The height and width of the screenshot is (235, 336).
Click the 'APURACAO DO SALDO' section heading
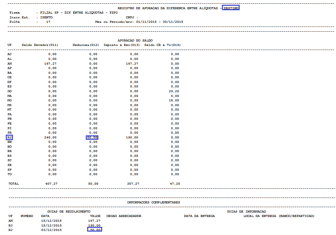pyautogui.click(x=135, y=40)
